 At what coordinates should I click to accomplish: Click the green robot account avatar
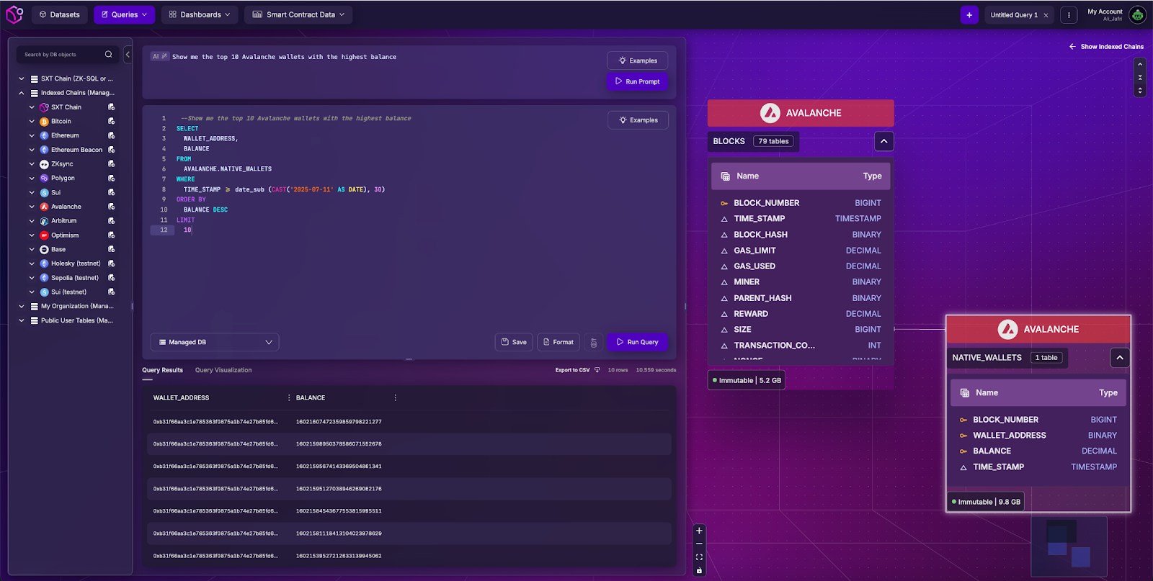tap(1137, 14)
